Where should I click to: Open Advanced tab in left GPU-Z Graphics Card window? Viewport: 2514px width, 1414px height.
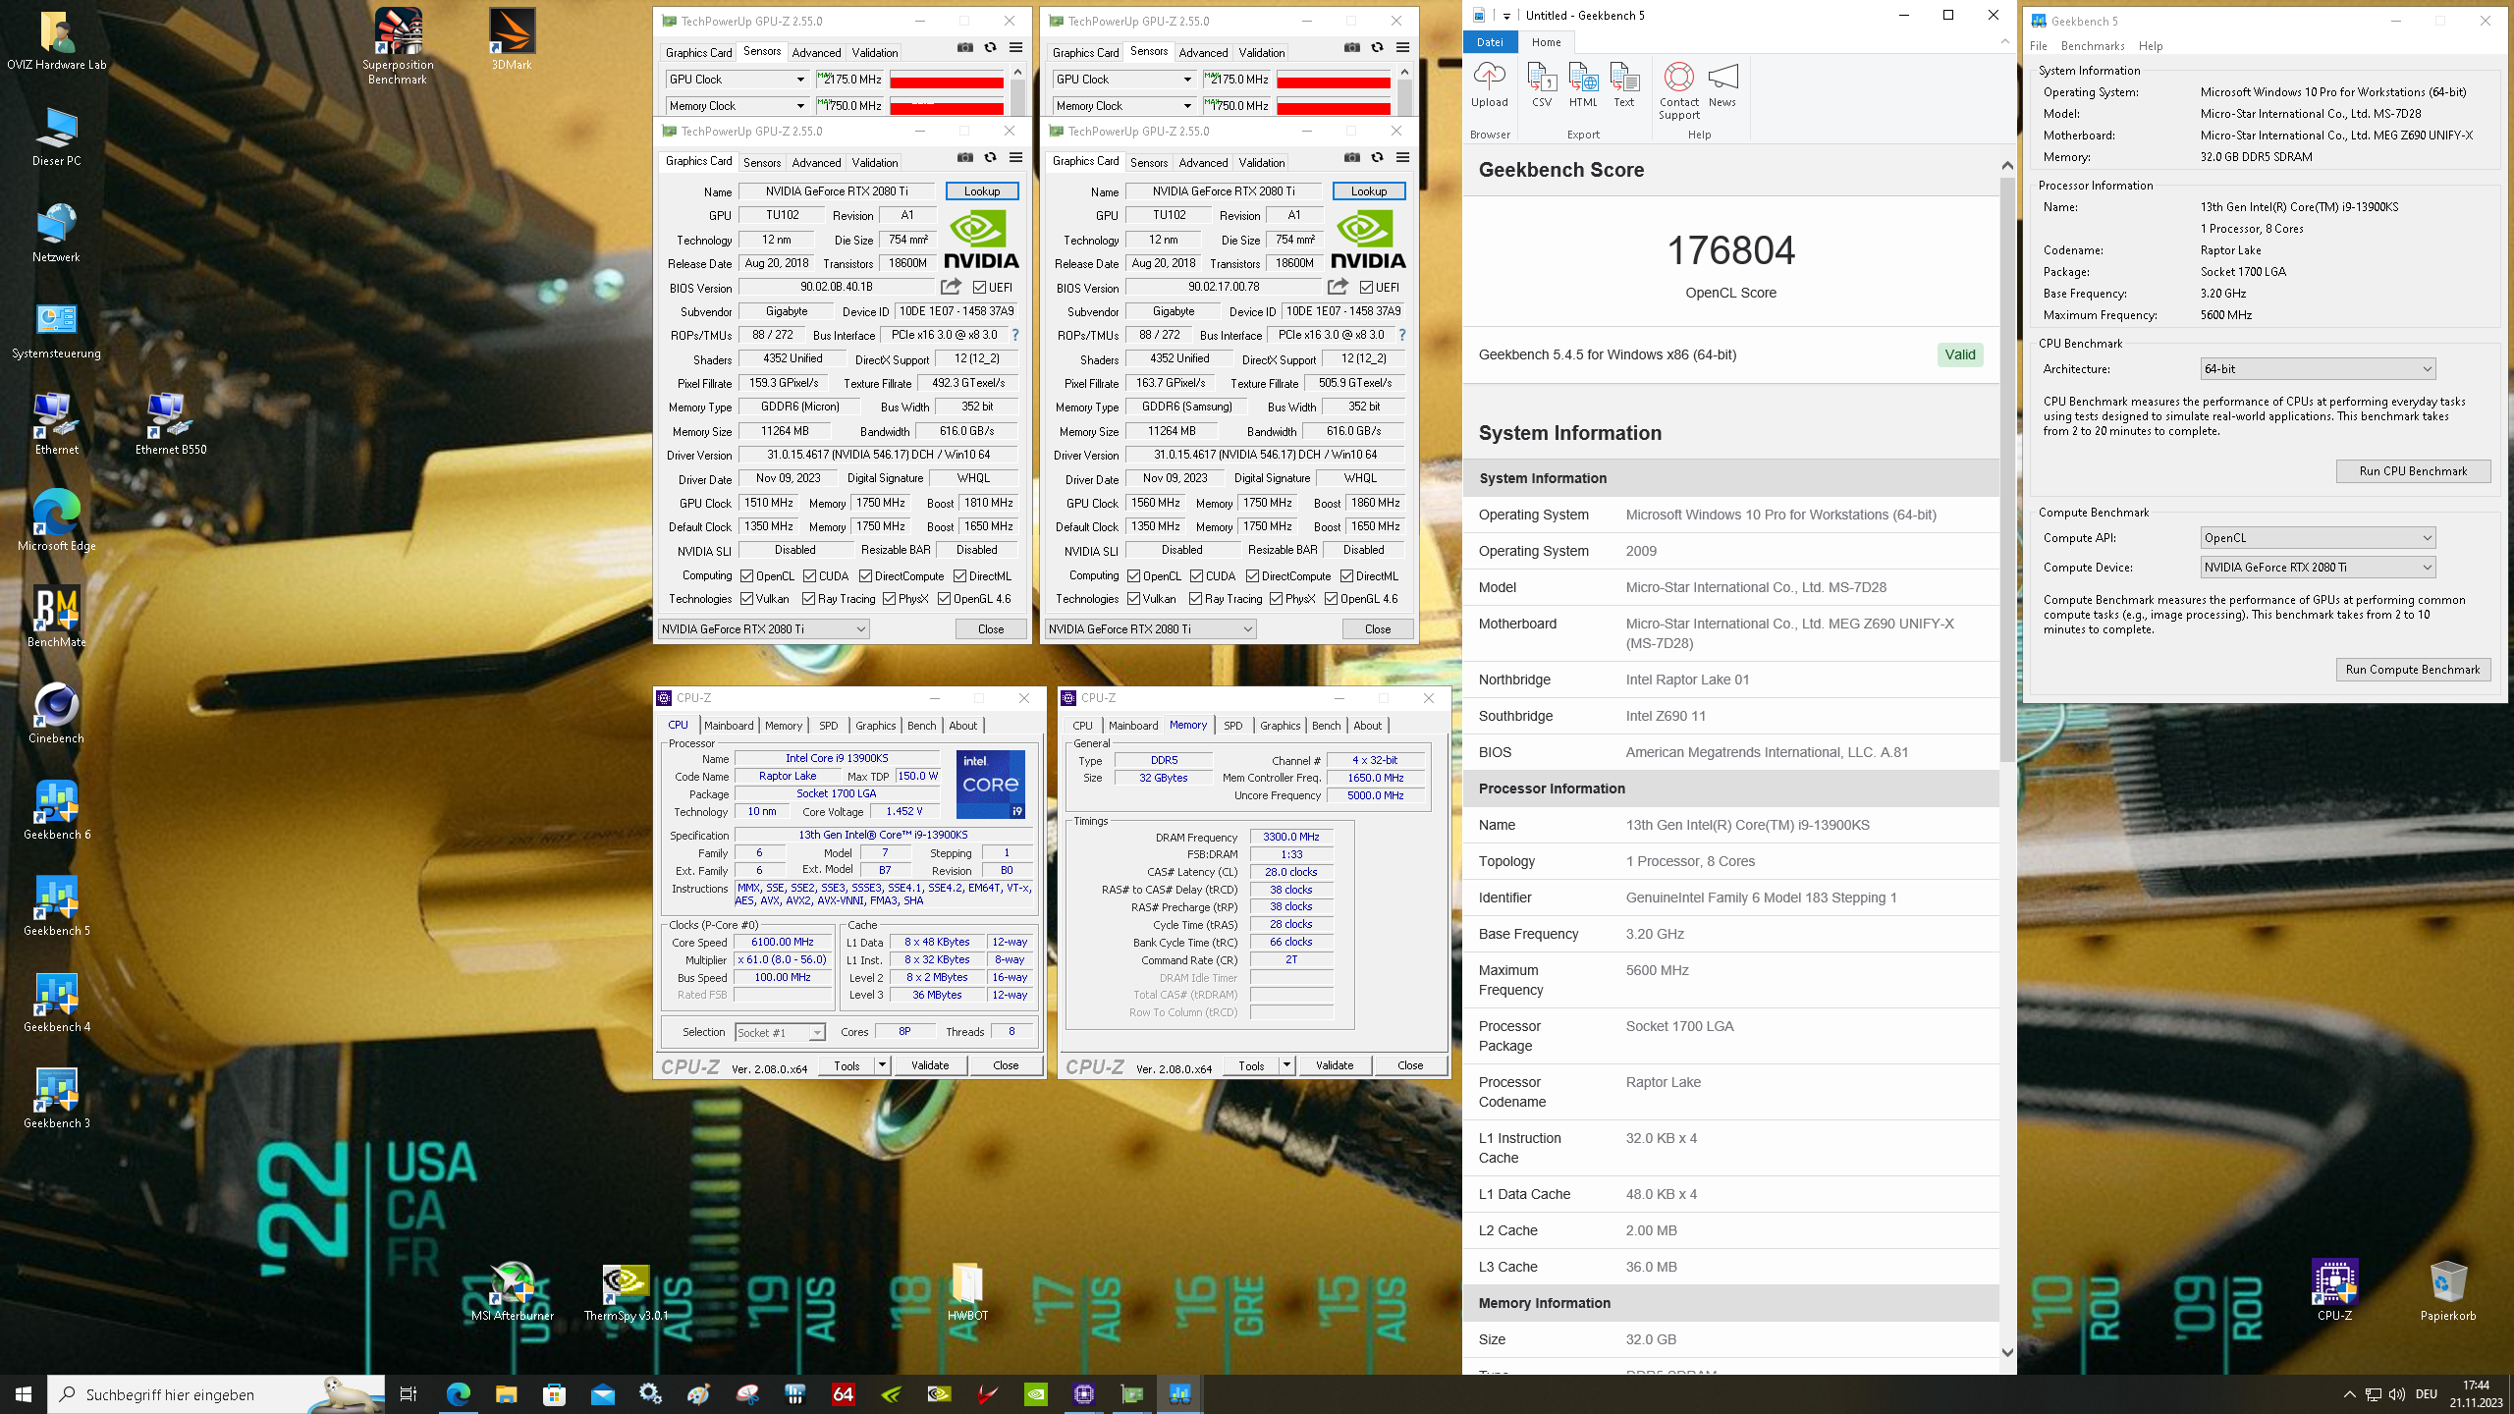[x=816, y=162]
